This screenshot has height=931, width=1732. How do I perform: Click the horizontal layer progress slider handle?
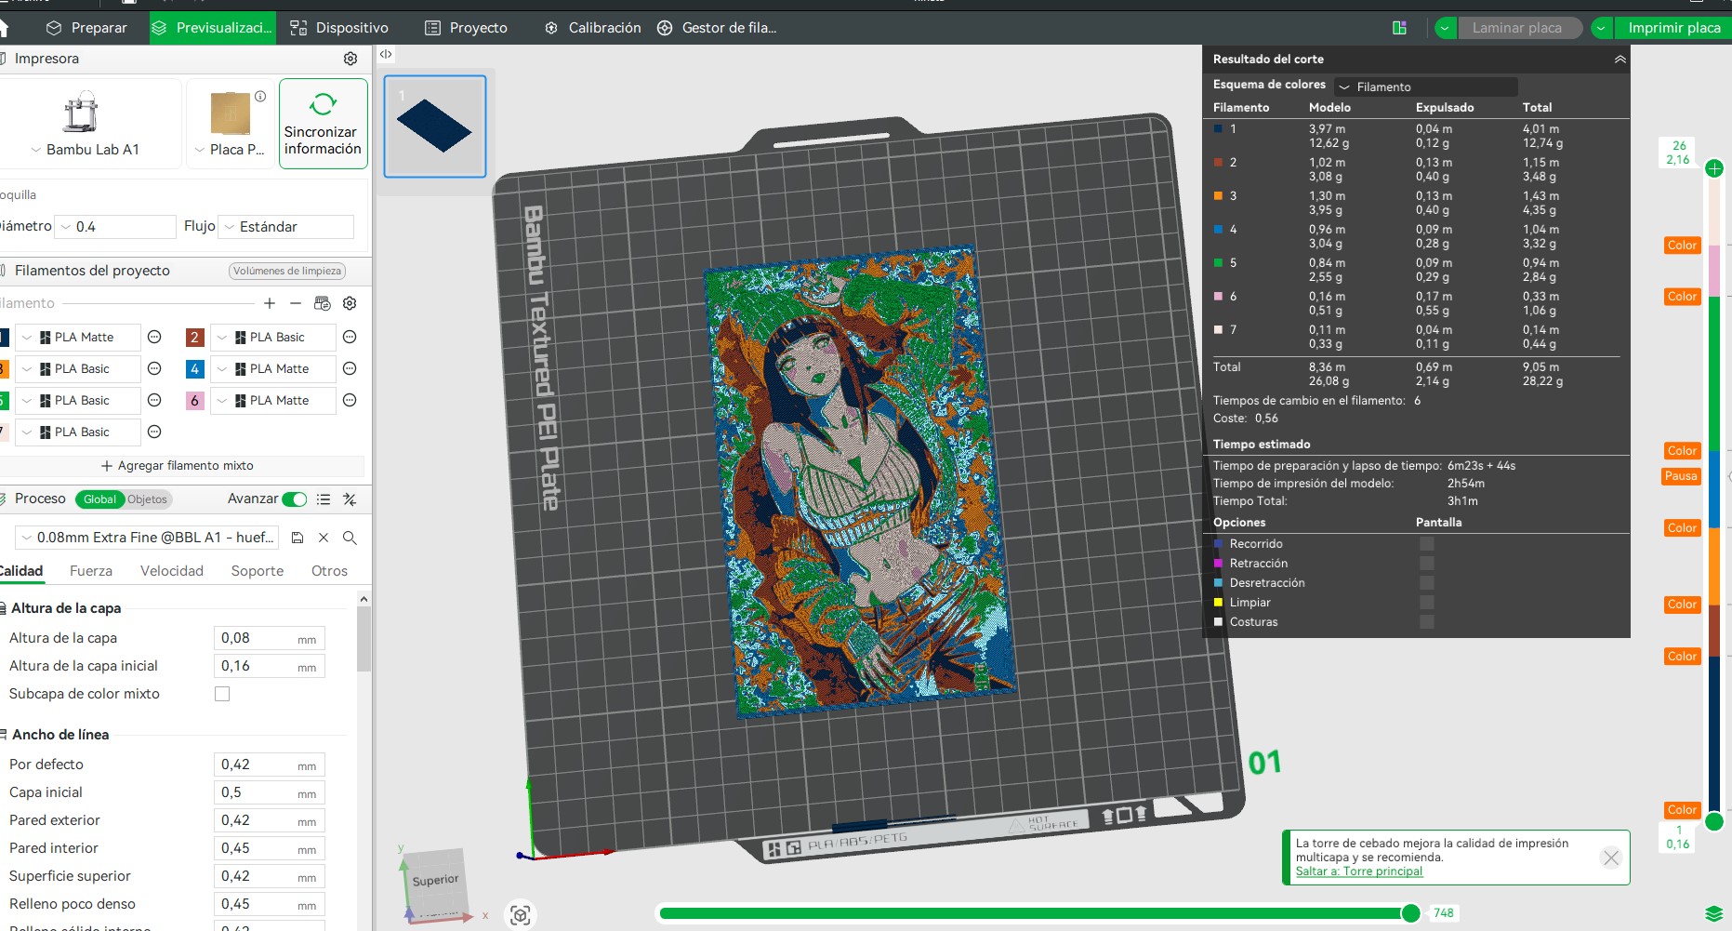[1410, 913]
